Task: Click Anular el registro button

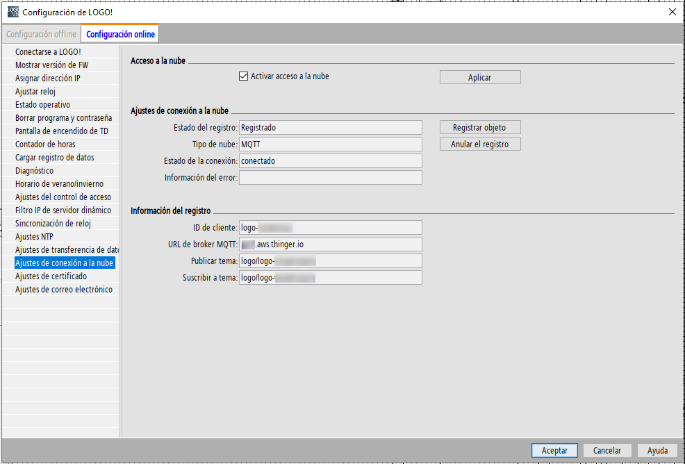Action: tap(479, 144)
